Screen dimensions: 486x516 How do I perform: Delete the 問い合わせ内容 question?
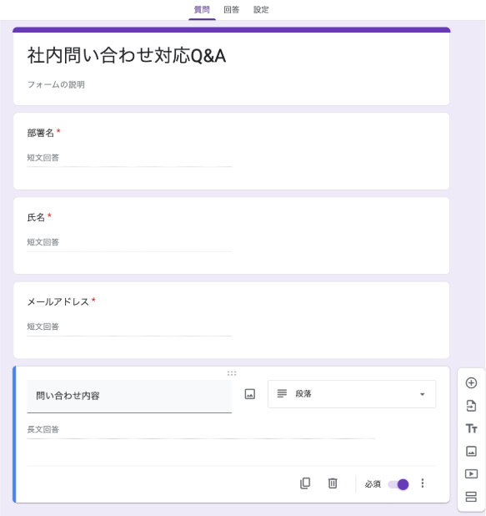(333, 483)
